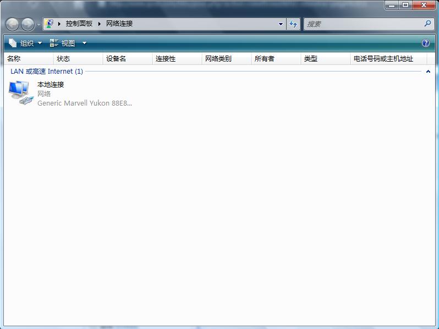Collapse the LAN group with the chevron
439x329 pixels.
[428, 72]
